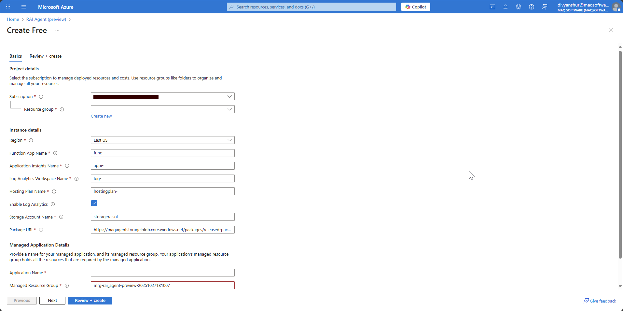Show info tooltip for Application Insights Name
The image size is (623, 311).
[67, 166]
